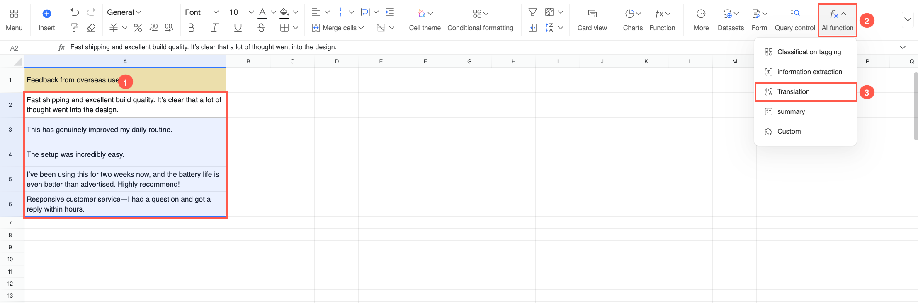The width and height of the screenshot is (918, 303).
Task: Expand the formula bar chevron
Action: point(903,47)
